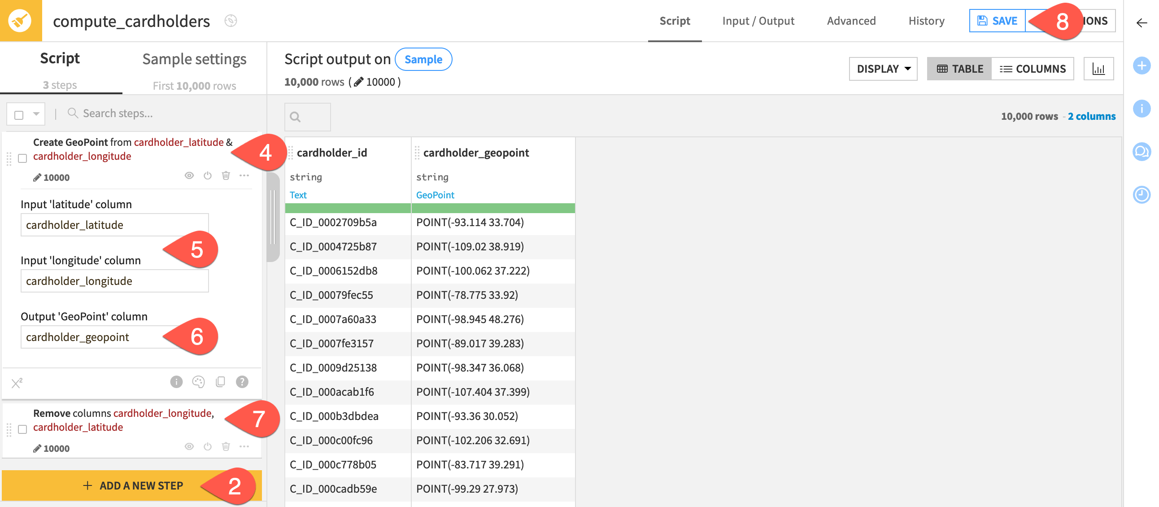Click the table search magnifier box
1159x507 pixels.
307,117
